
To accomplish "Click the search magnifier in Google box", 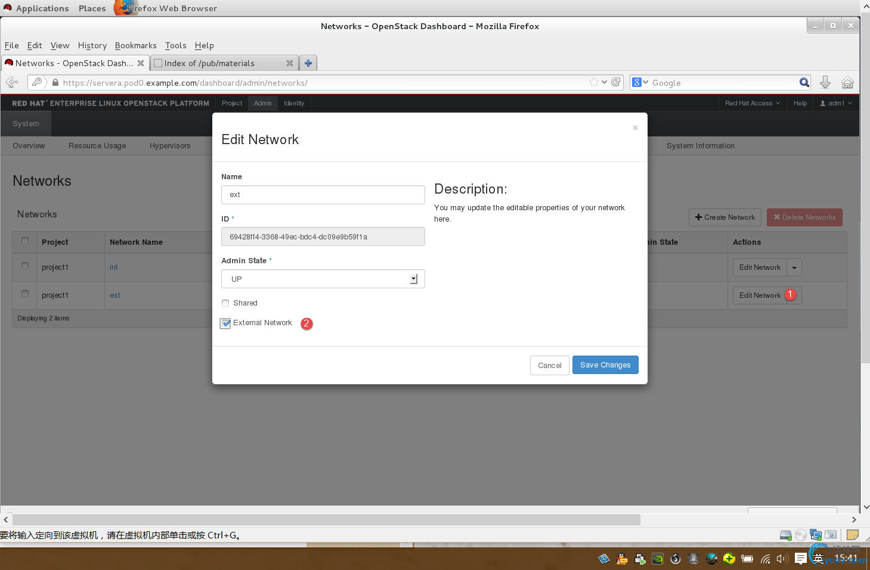I will pyautogui.click(x=804, y=82).
